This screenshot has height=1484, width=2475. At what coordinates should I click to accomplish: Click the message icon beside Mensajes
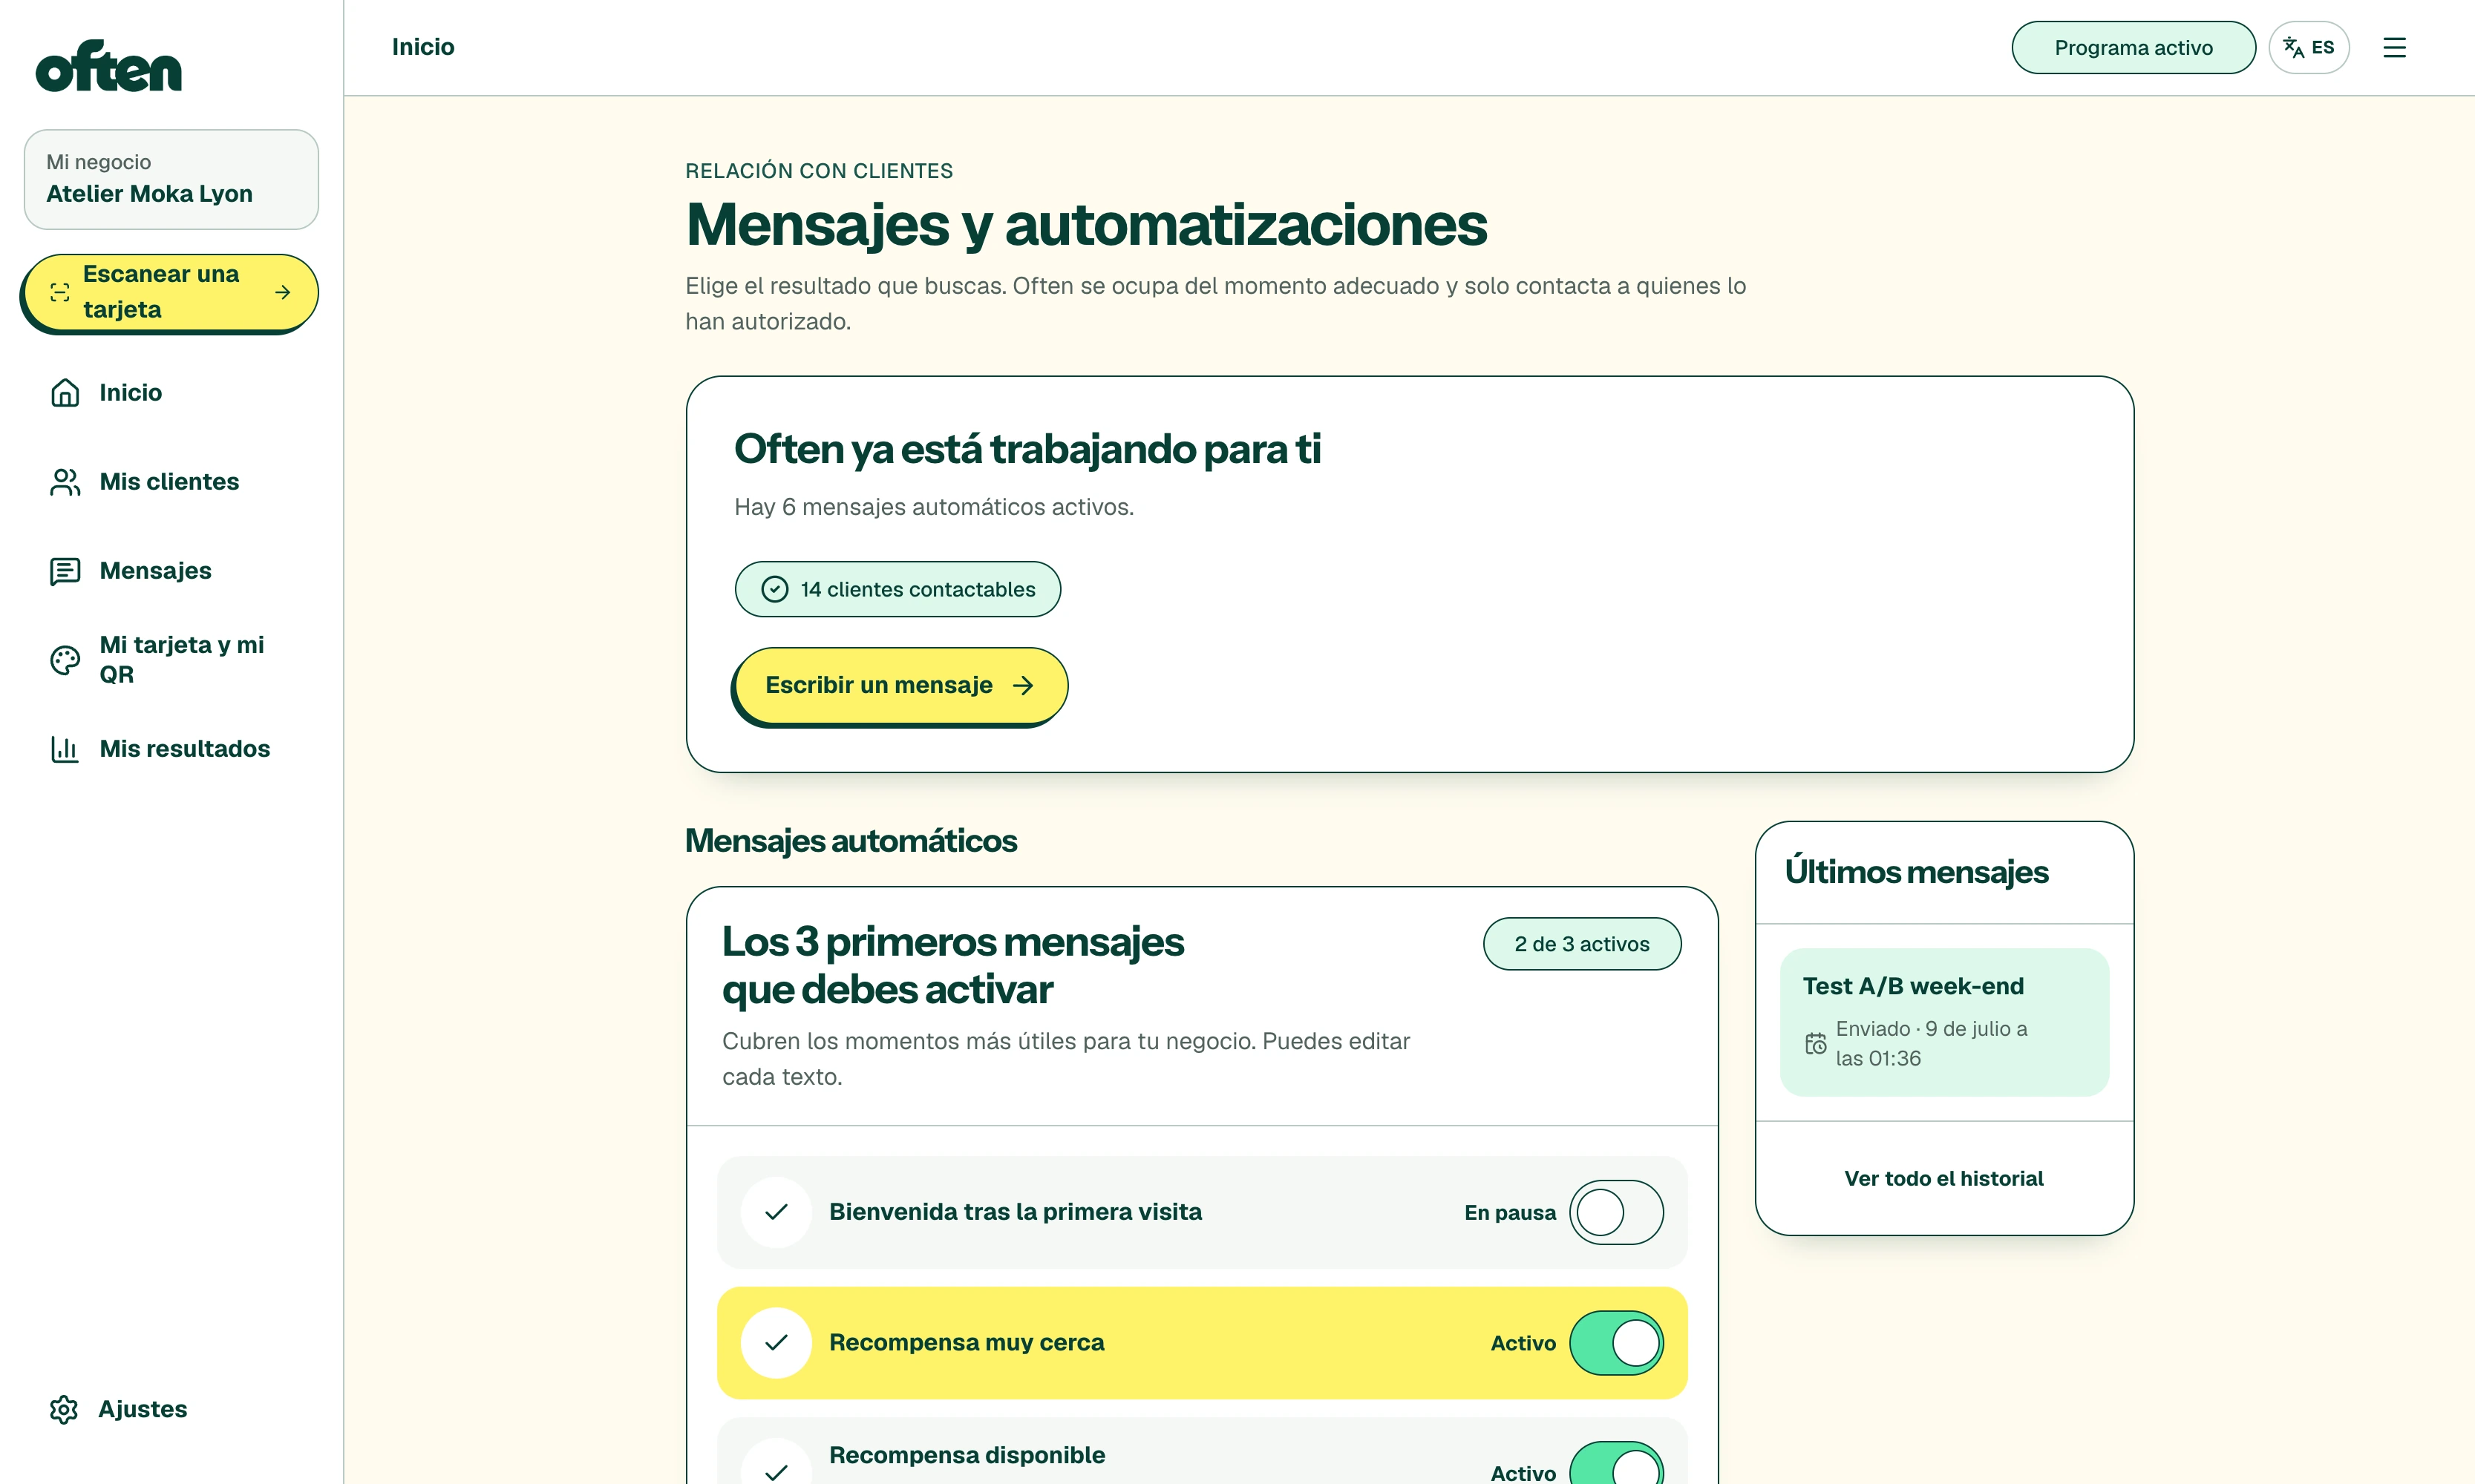(x=65, y=571)
